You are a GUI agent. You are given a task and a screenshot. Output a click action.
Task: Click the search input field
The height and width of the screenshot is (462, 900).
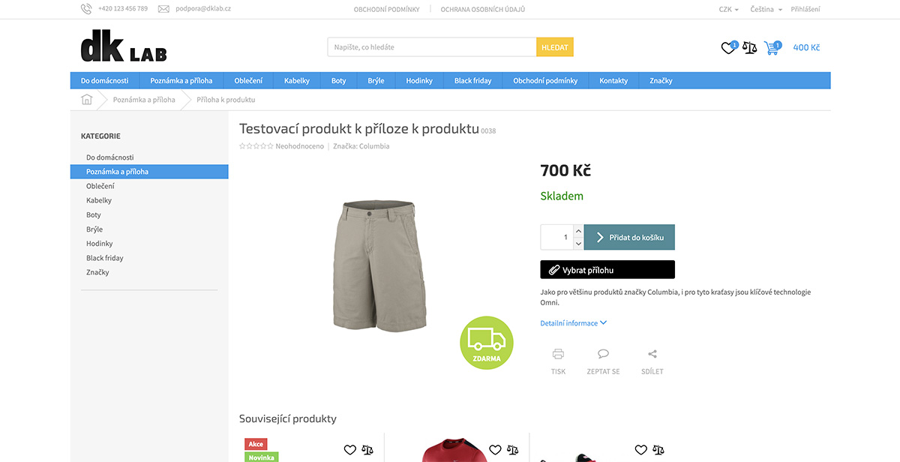point(432,47)
